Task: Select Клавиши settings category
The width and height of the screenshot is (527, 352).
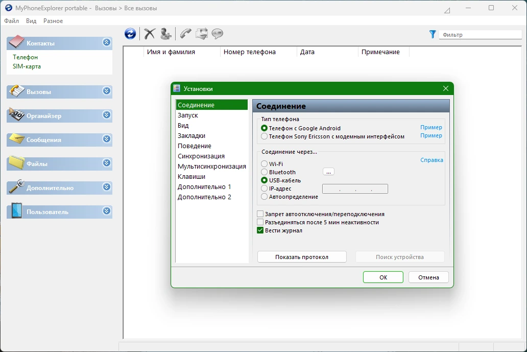Action: click(x=212, y=176)
